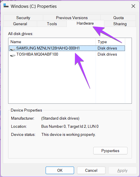
Task: Go to the Quota tab
Action: (x=119, y=18)
